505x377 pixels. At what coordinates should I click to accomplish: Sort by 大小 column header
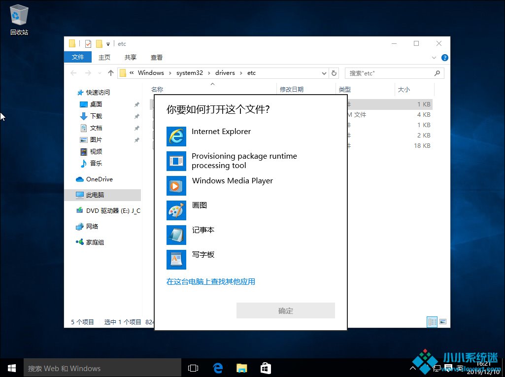click(404, 89)
